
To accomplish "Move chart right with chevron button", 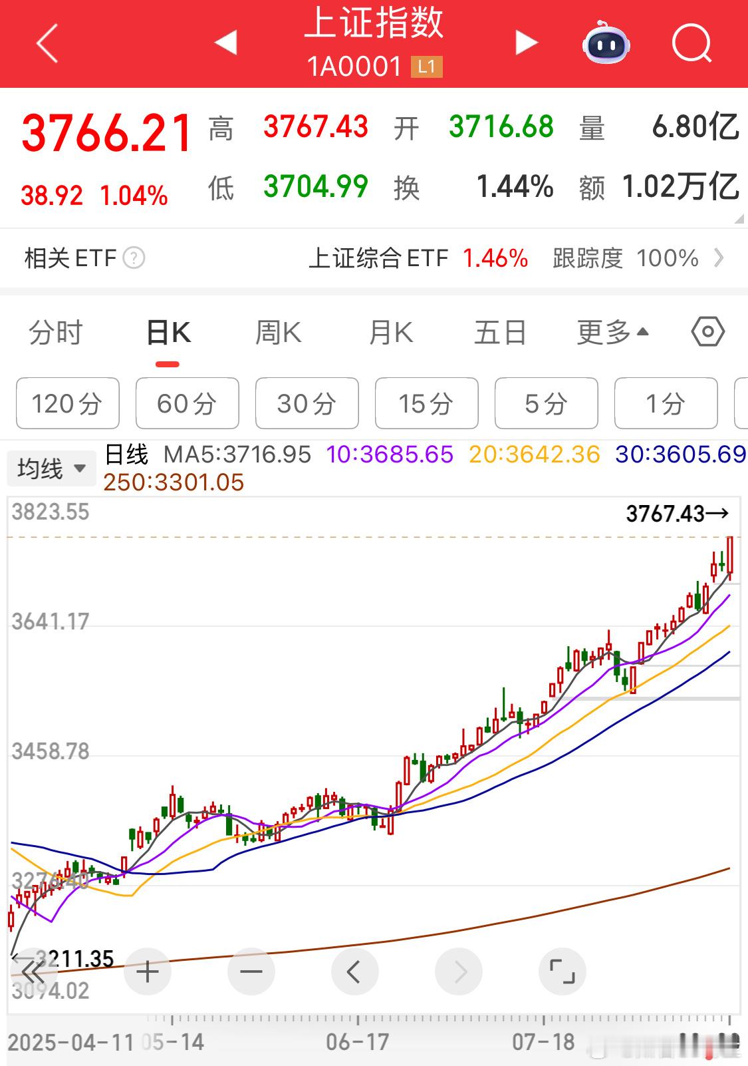I will coord(459,972).
